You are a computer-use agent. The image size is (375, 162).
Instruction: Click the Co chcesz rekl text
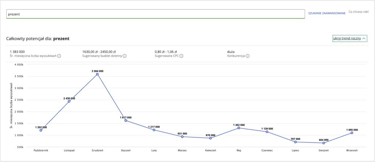pos(360,12)
